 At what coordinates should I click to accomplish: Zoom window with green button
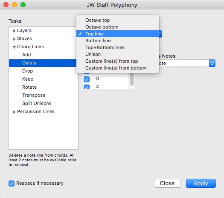click(x=23, y=5)
